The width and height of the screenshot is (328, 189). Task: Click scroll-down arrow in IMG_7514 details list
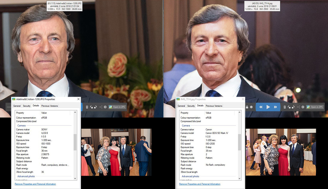239,178
